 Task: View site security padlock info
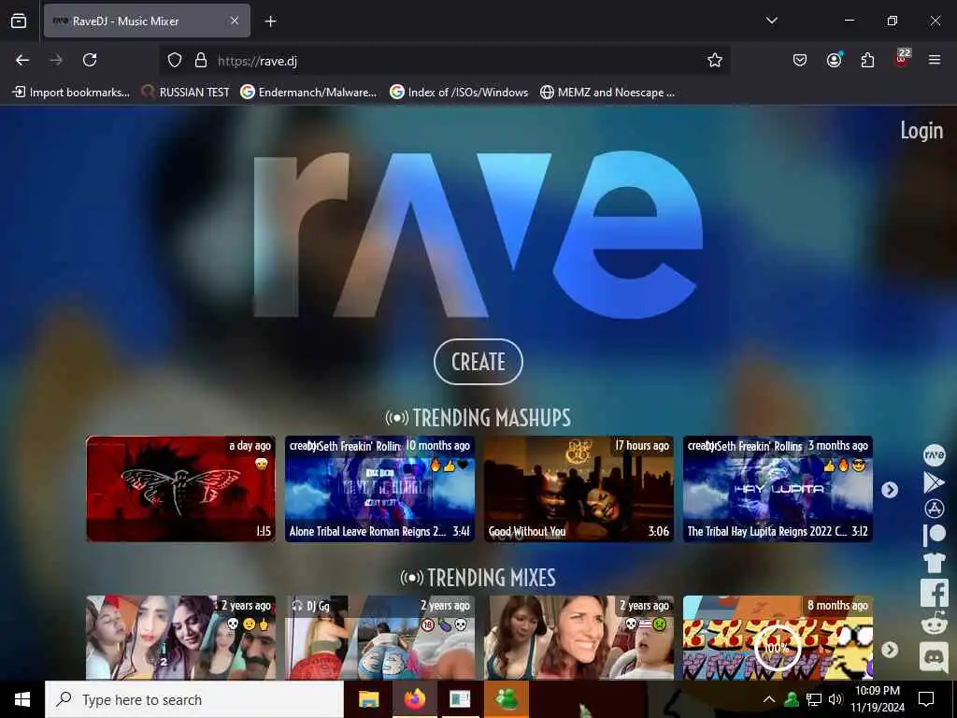(201, 60)
